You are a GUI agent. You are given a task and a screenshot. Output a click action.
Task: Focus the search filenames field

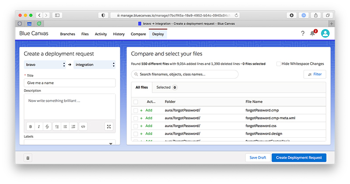click(x=185, y=74)
